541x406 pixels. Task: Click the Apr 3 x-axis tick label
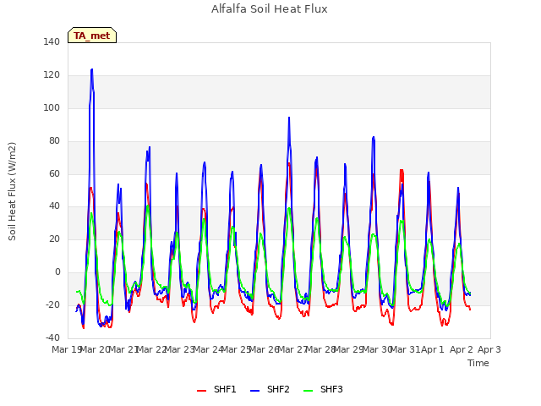(489, 349)
